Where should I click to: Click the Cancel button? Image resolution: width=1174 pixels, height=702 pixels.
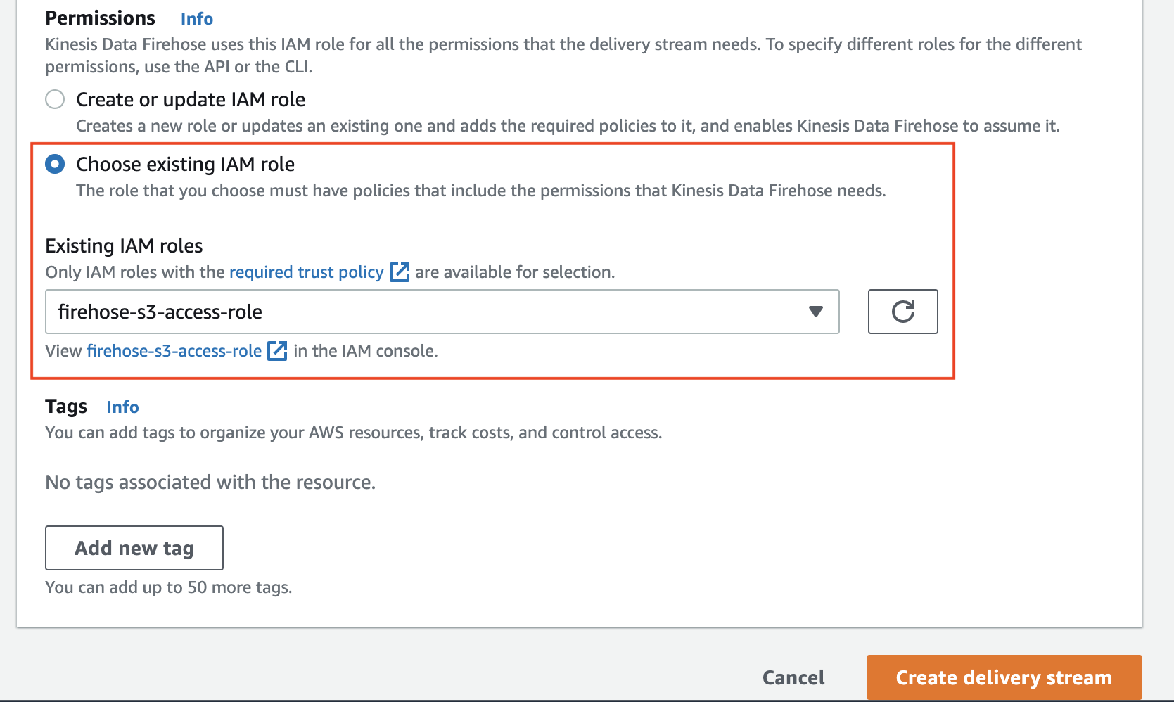tap(793, 677)
